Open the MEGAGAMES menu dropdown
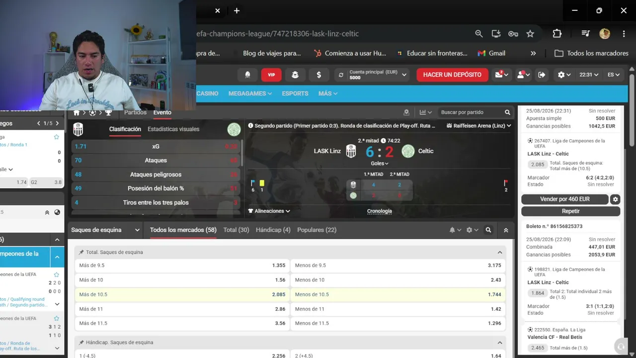The width and height of the screenshot is (636, 358). (250, 93)
